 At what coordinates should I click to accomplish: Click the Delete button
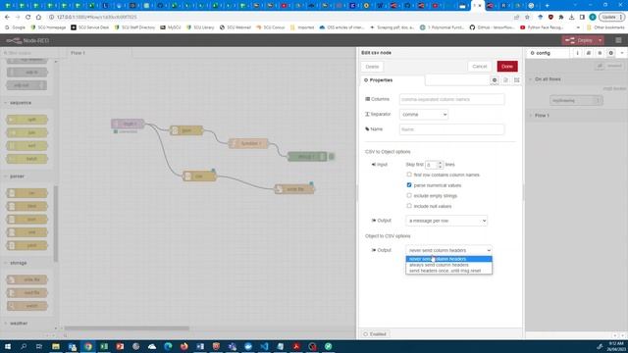click(372, 67)
